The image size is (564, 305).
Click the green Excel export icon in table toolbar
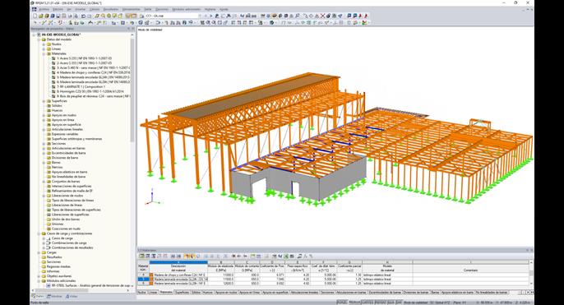(x=286, y=256)
